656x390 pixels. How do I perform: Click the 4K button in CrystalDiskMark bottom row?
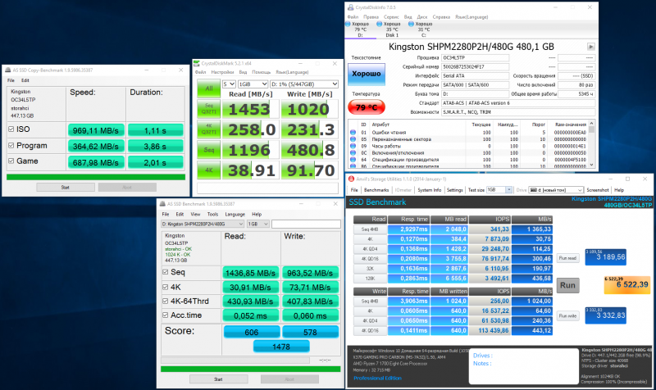point(209,170)
